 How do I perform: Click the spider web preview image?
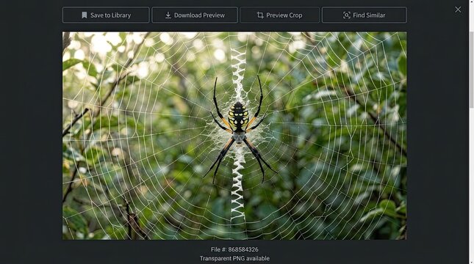(234, 136)
